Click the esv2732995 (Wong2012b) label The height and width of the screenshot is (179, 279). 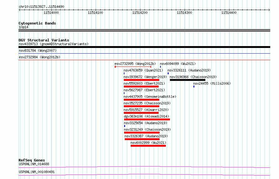tap(135, 64)
